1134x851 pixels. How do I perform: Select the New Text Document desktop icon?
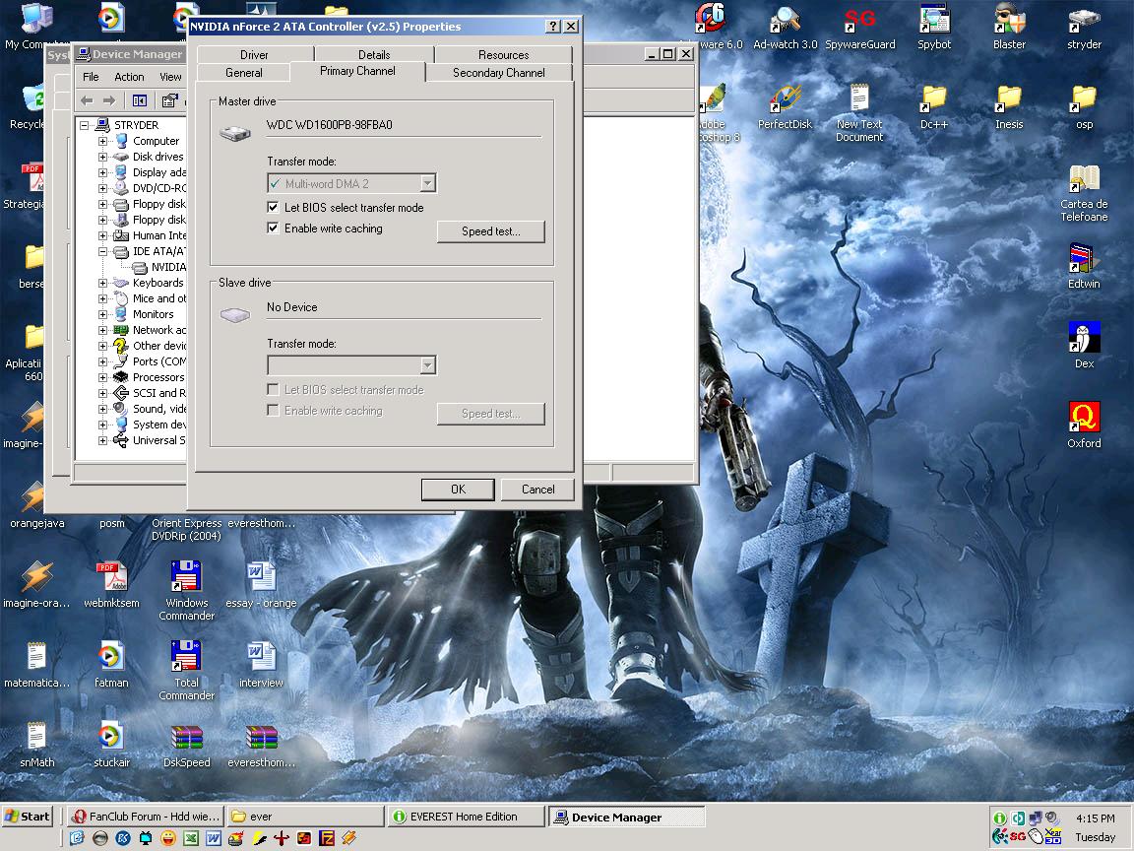click(859, 113)
